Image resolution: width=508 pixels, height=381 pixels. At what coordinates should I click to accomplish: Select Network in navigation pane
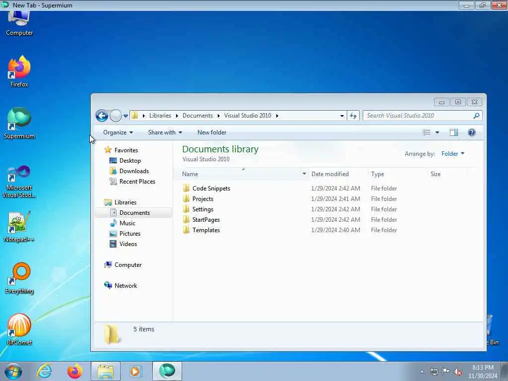click(126, 285)
